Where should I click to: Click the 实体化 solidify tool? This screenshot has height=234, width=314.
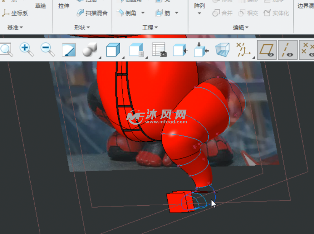(276, 13)
